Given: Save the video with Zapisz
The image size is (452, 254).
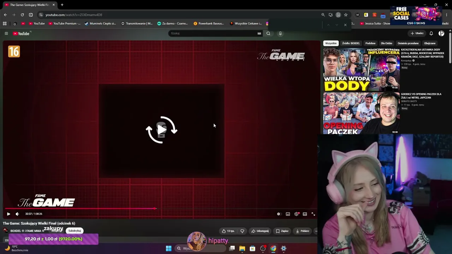Looking at the screenshot, I should [282, 231].
